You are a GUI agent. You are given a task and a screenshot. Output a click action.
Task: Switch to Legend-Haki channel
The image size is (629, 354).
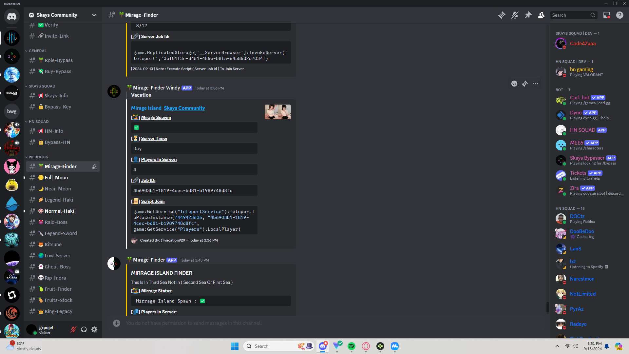point(63,200)
